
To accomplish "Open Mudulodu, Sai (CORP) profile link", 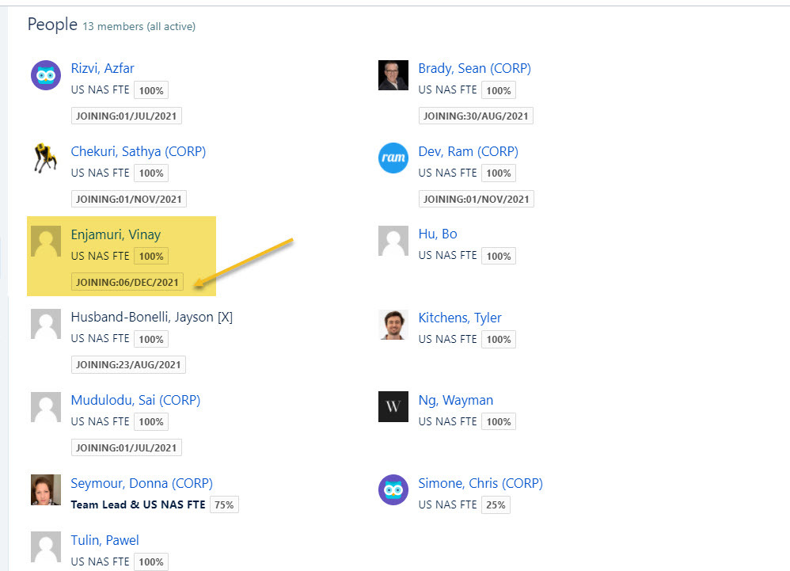I will [x=135, y=401].
